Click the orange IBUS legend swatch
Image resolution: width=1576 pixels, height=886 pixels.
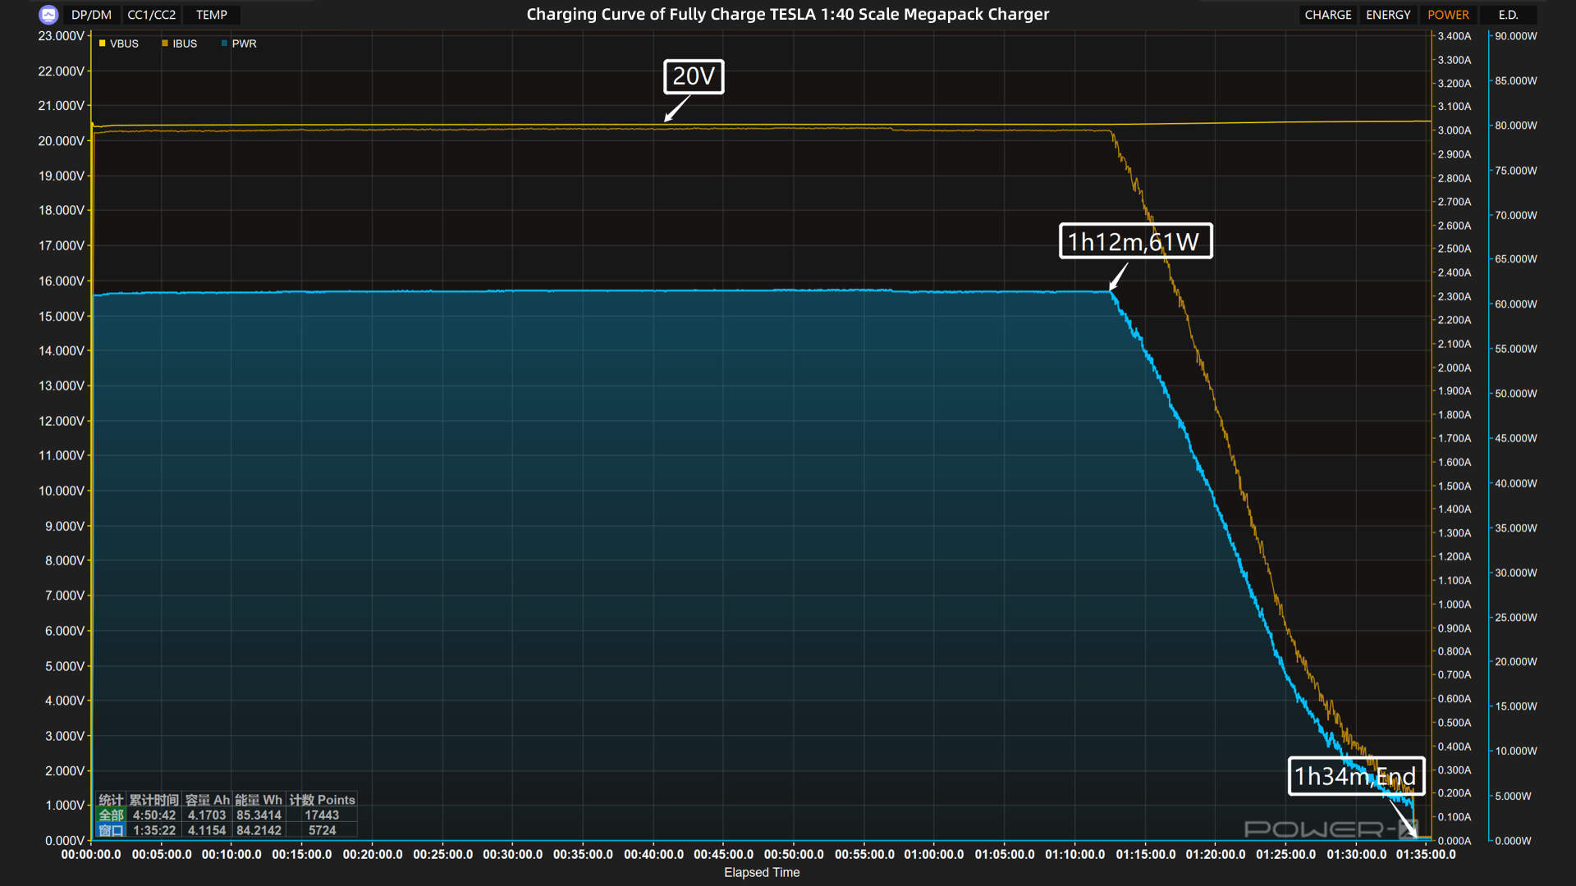[x=165, y=43]
